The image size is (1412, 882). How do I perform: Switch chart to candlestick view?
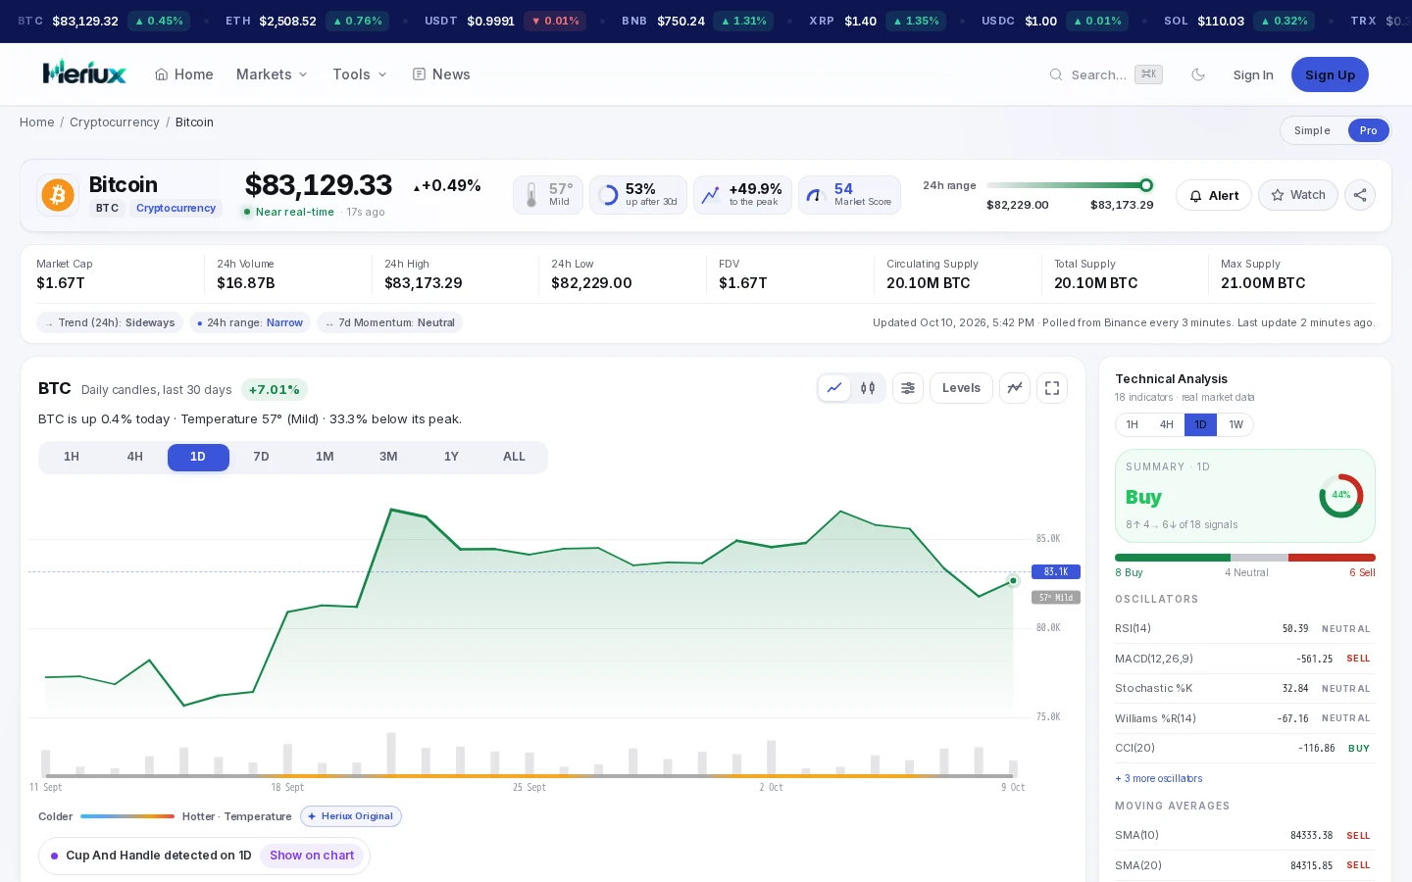pos(868,388)
